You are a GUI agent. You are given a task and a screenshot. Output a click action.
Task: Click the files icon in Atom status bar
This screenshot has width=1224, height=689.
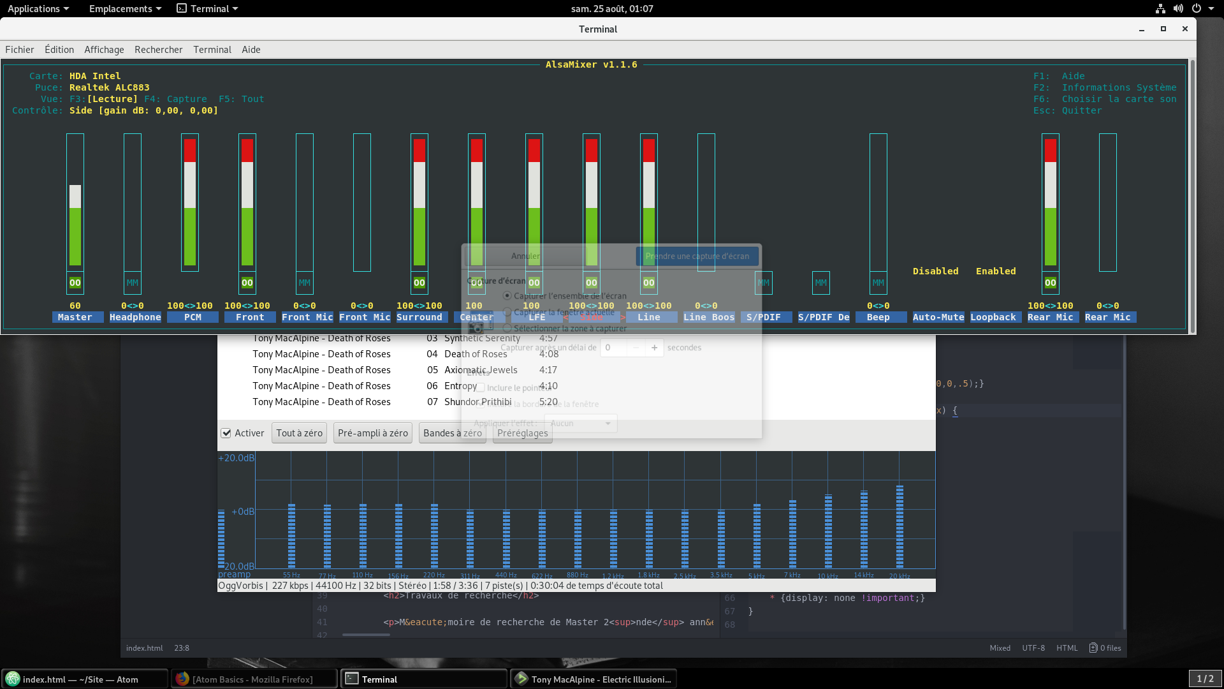[1093, 648]
